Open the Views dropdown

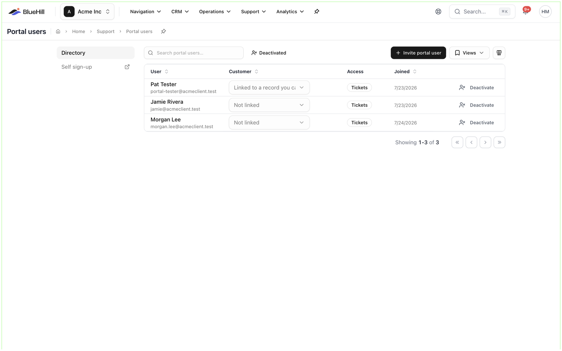click(470, 53)
